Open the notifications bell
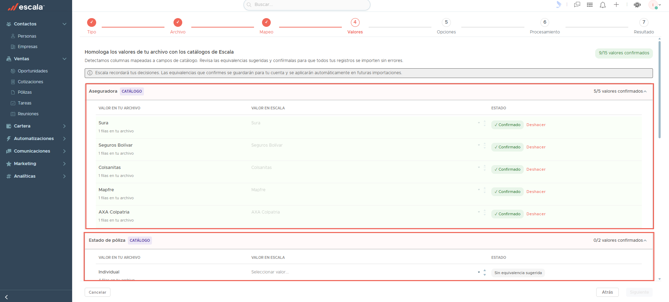Image resolution: width=669 pixels, height=302 pixels. 602,5
